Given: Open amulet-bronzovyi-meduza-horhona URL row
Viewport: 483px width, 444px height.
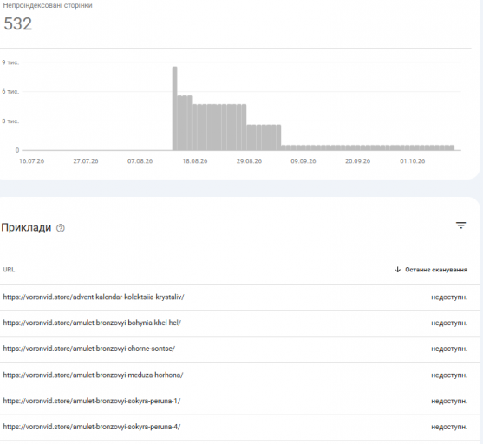Looking at the screenshot, I should coord(240,375).
